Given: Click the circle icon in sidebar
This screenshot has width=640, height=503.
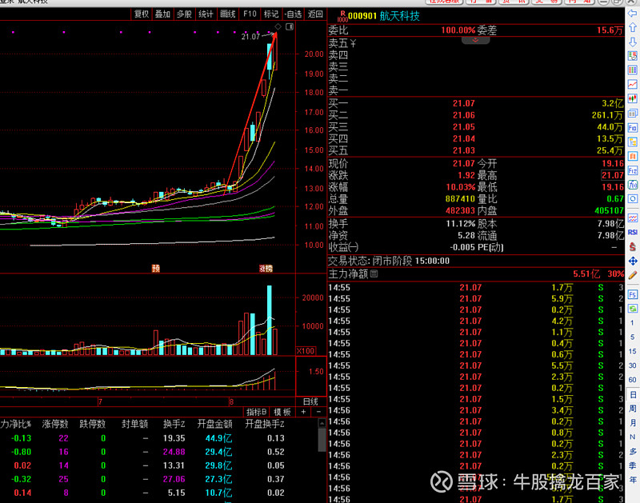Looking at the screenshot, I should [632, 199].
